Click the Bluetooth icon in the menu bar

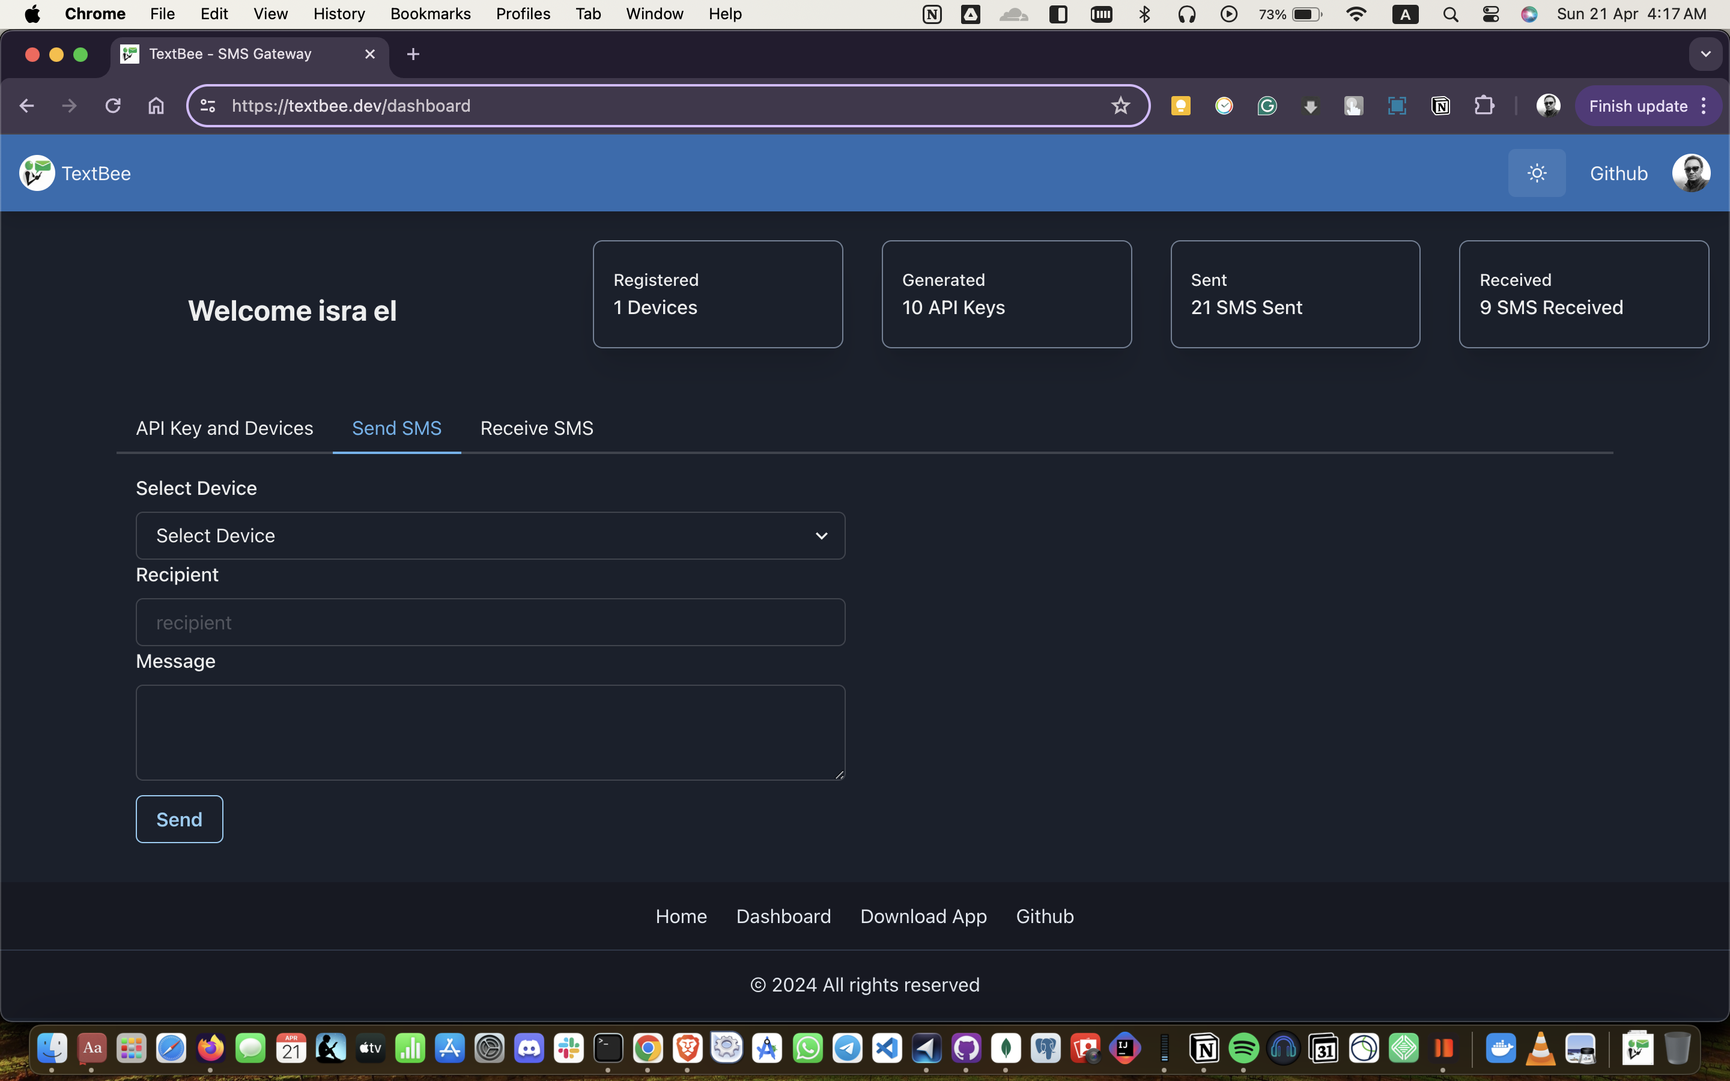coord(1144,14)
